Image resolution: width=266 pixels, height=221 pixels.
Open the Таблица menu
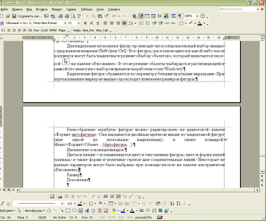point(86,9)
